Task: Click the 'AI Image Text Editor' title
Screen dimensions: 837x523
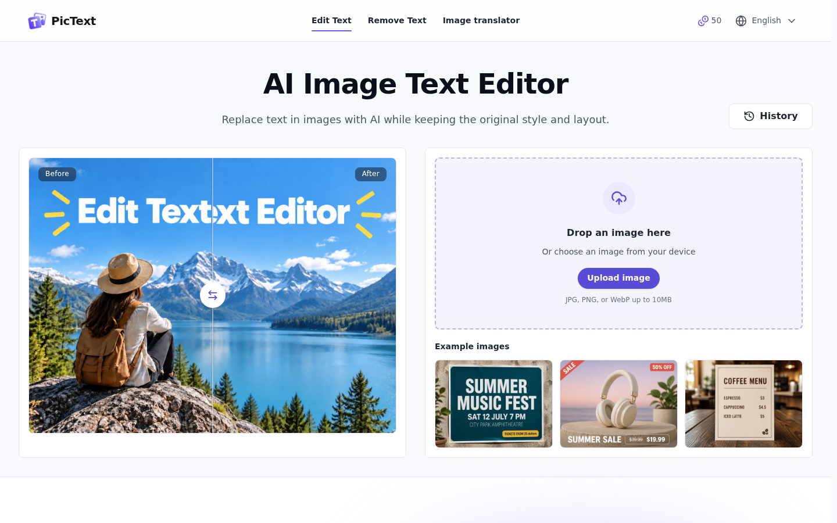Action: (x=416, y=84)
